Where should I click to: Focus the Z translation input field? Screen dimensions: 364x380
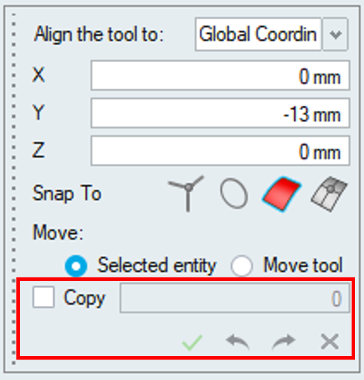[x=220, y=151]
